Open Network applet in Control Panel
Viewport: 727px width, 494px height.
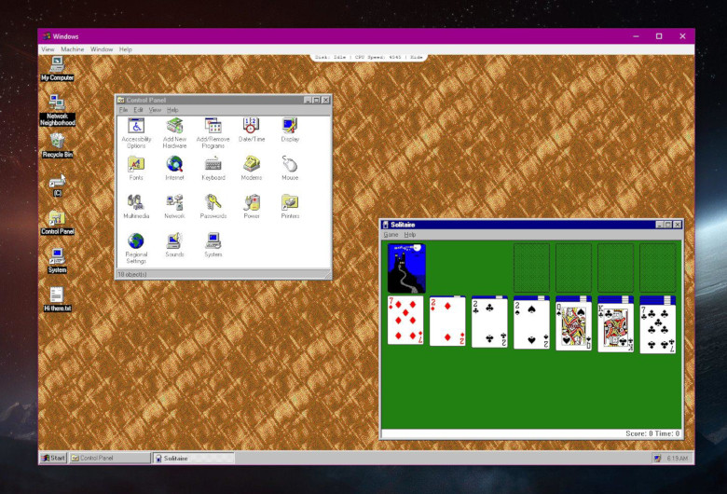[x=175, y=207]
